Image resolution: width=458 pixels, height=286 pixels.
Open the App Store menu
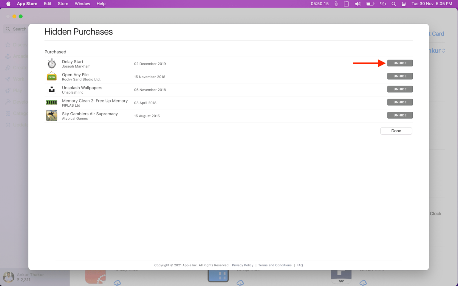pyautogui.click(x=27, y=4)
